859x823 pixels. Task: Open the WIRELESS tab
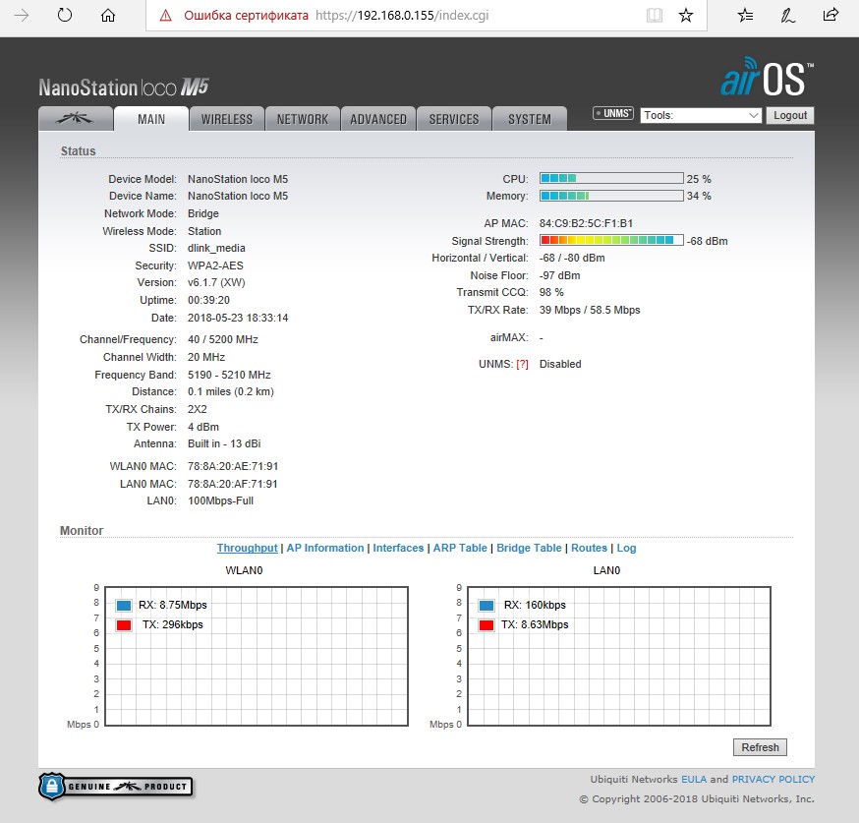[227, 119]
